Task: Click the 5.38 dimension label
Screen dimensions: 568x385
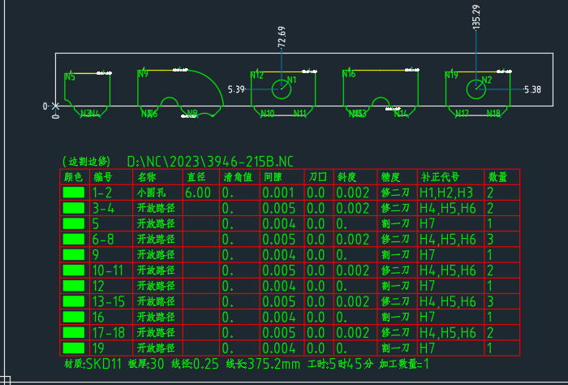Action: pyautogui.click(x=532, y=89)
